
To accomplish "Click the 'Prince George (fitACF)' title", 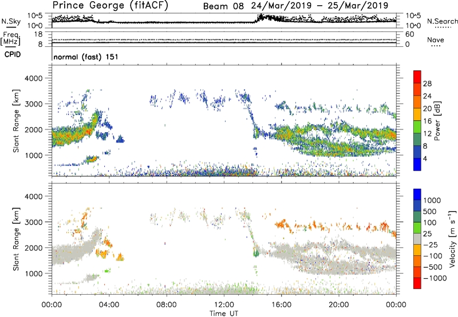I will pyautogui.click(x=110, y=6).
